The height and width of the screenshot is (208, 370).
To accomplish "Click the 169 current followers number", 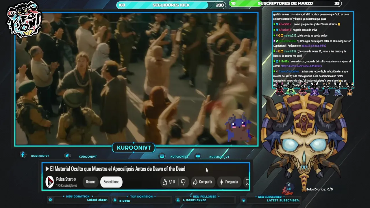I will point(122,5).
